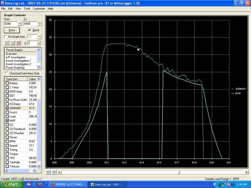The width and height of the screenshot is (251, 188).
Task: Click the previous graph step icon below the chart
Action: coord(48,172)
